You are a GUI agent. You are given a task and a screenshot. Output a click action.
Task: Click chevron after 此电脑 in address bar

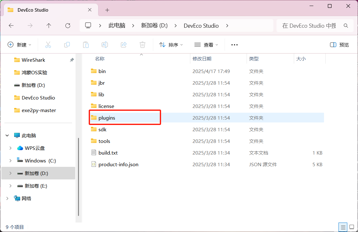(133, 25)
